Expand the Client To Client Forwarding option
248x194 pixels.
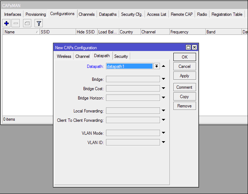tap(163, 120)
